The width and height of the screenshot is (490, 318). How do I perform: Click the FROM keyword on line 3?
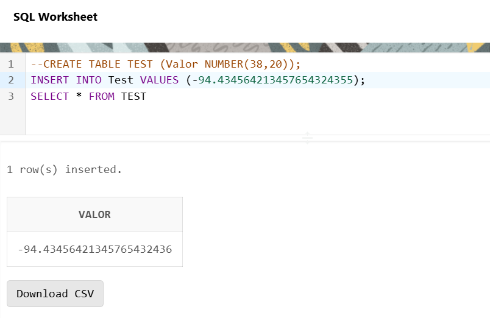coord(101,96)
